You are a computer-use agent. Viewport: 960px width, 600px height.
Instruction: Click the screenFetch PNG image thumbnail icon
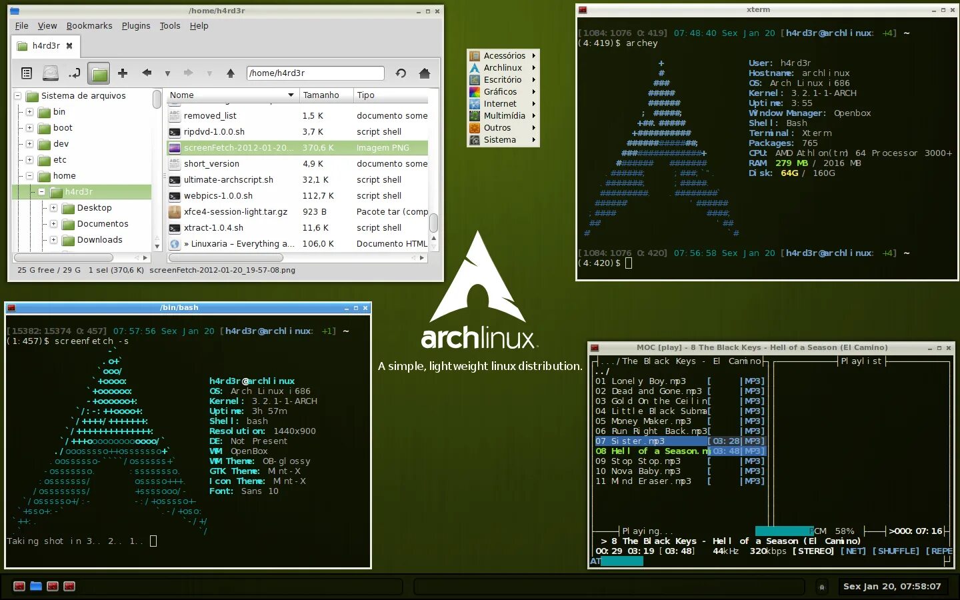pos(175,148)
